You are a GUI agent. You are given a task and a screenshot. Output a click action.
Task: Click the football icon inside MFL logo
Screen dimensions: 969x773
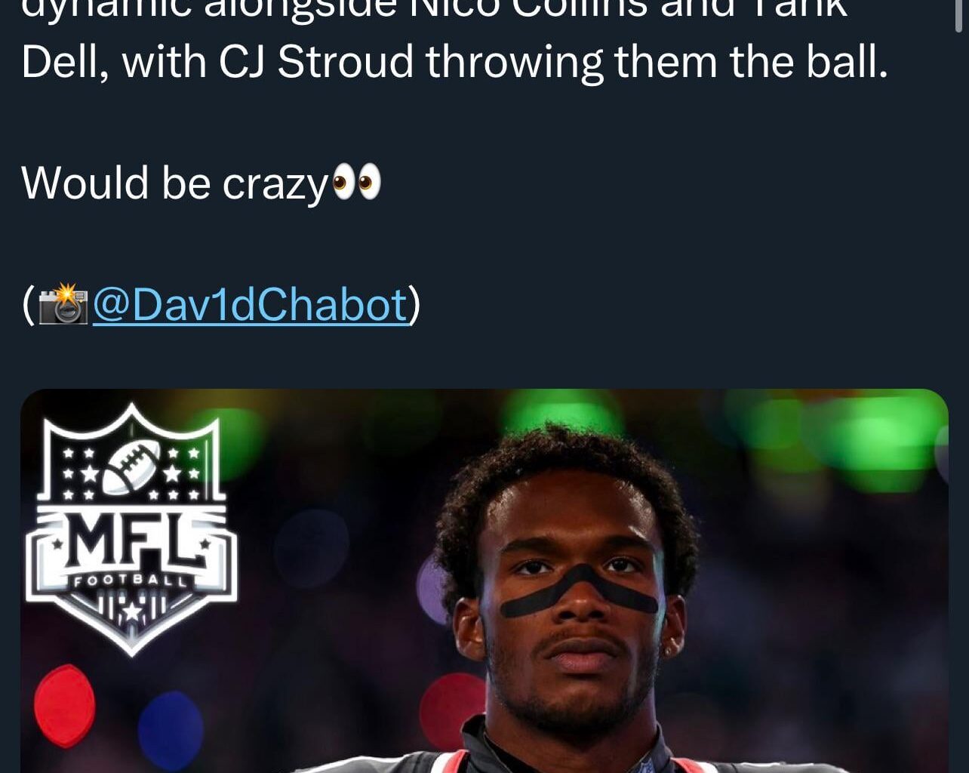coord(131,467)
